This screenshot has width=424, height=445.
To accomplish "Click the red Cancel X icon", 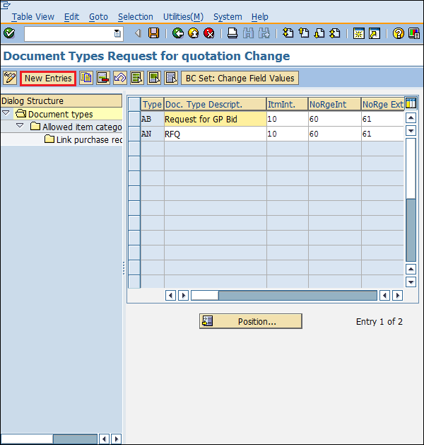I will coord(209,33).
